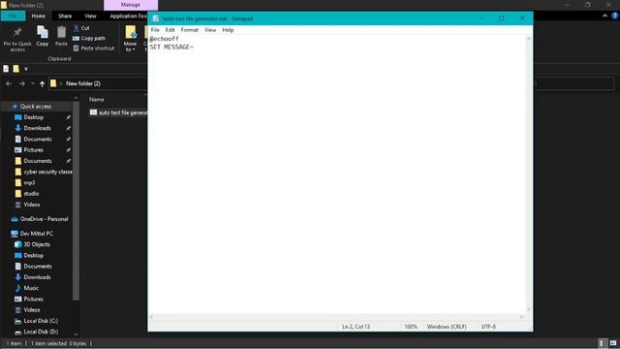Click 100% zoom status in Notepad

click(411, 327)
